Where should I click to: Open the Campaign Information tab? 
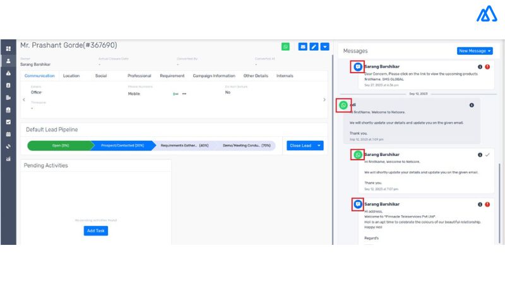[214, 76]
